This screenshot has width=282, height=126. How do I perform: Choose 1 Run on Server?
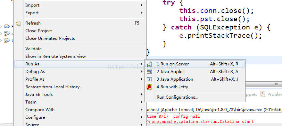[x=195, y=64]
